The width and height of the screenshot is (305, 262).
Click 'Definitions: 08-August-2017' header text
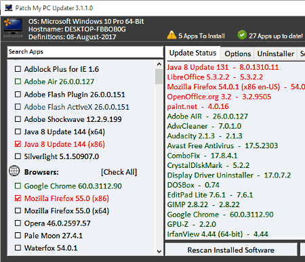point(73,37)
